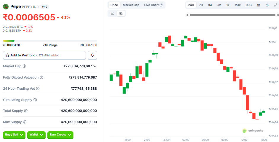Click the price alert bell icon
279x142 pixels.
tap(92, 55)
